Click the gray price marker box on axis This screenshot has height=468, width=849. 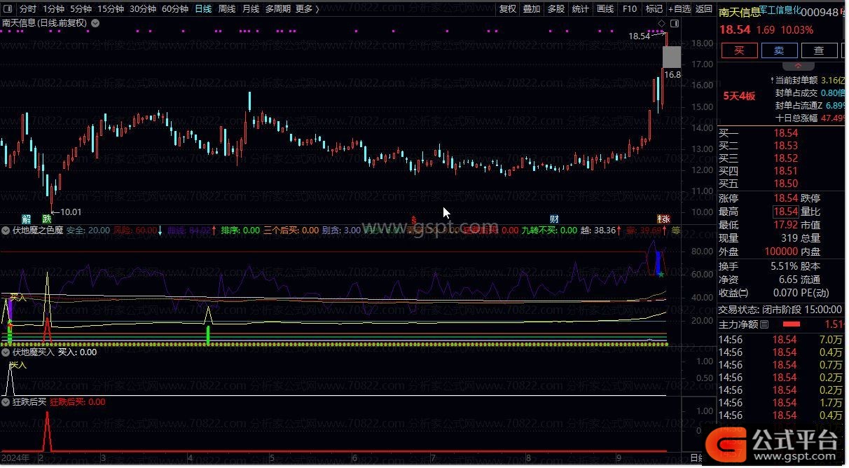coord(672,57)
